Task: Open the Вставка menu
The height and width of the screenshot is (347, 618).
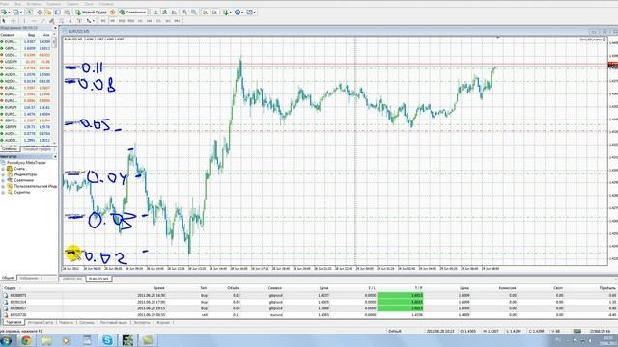Action: coord(34,4)
